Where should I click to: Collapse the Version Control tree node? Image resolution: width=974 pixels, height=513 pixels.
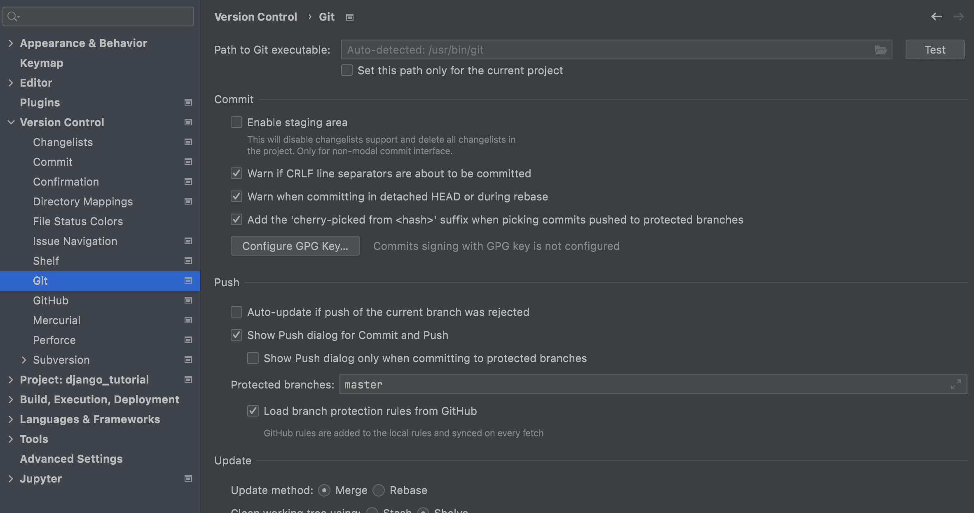pyautogui.click(x=11, y=122)
